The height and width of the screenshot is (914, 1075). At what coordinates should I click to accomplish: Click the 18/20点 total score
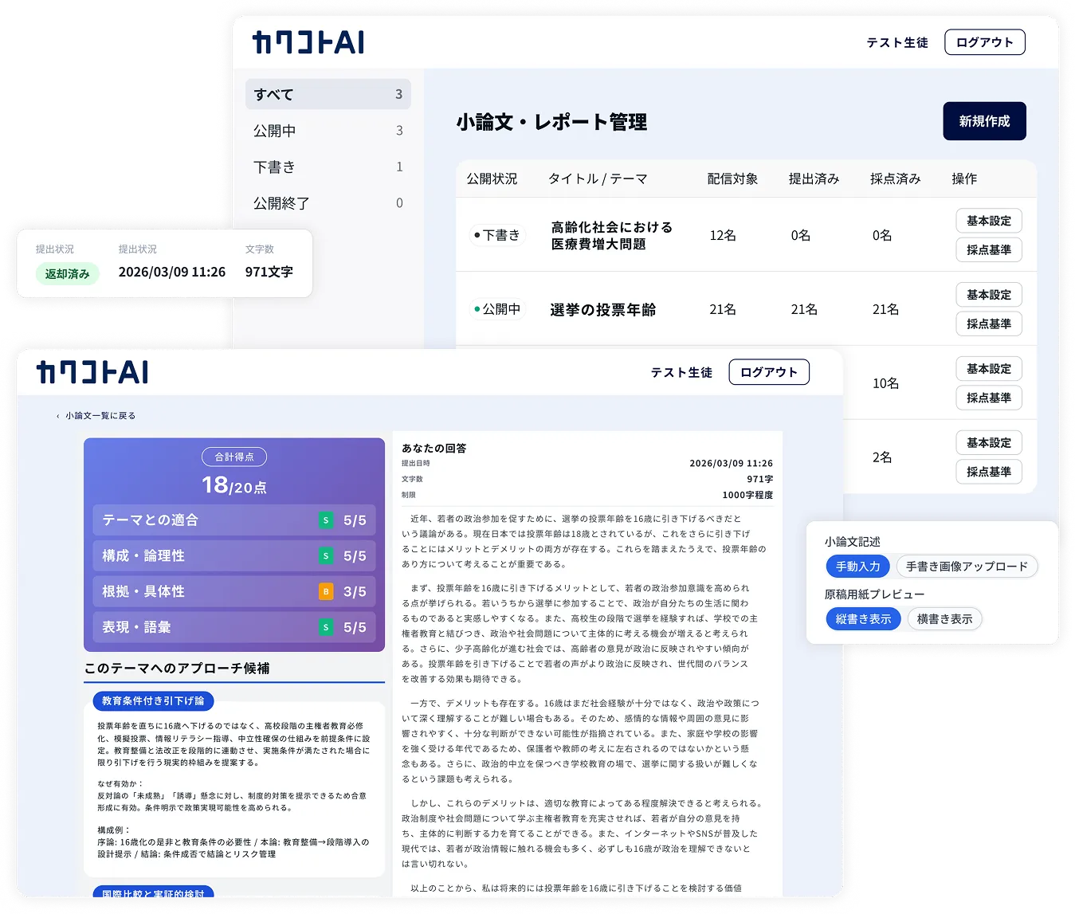point(234,484)
